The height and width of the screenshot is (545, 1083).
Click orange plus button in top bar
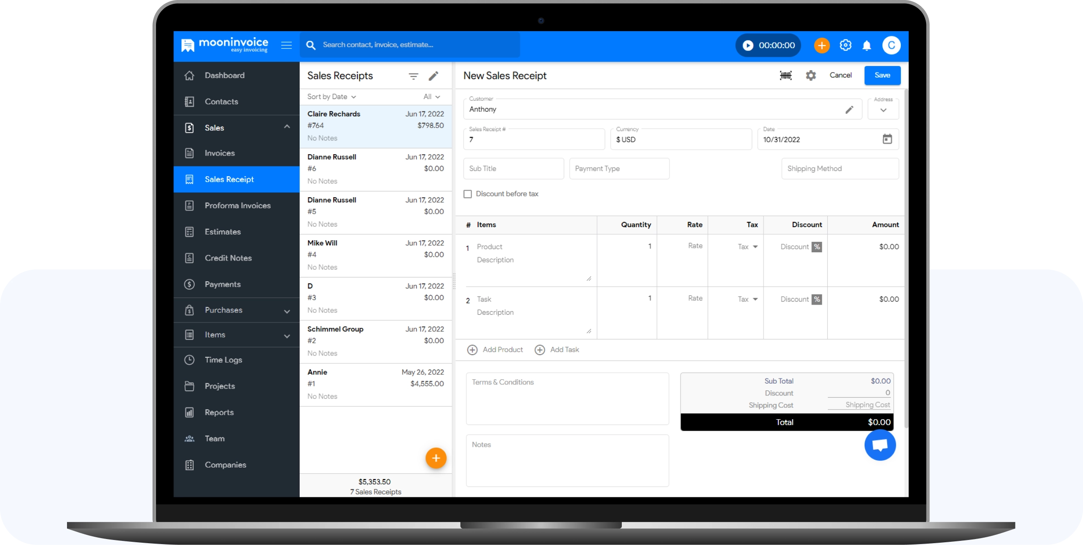click(x=821, y=45)
